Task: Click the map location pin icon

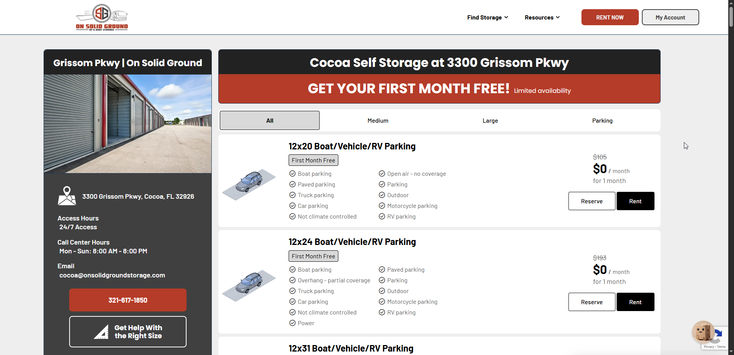Action: click(x=67, y=196)
